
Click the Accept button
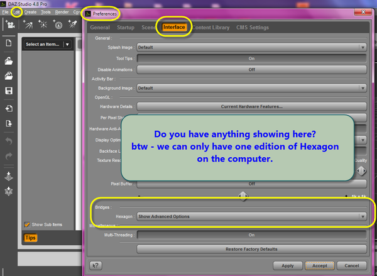(x=320, y=266)
